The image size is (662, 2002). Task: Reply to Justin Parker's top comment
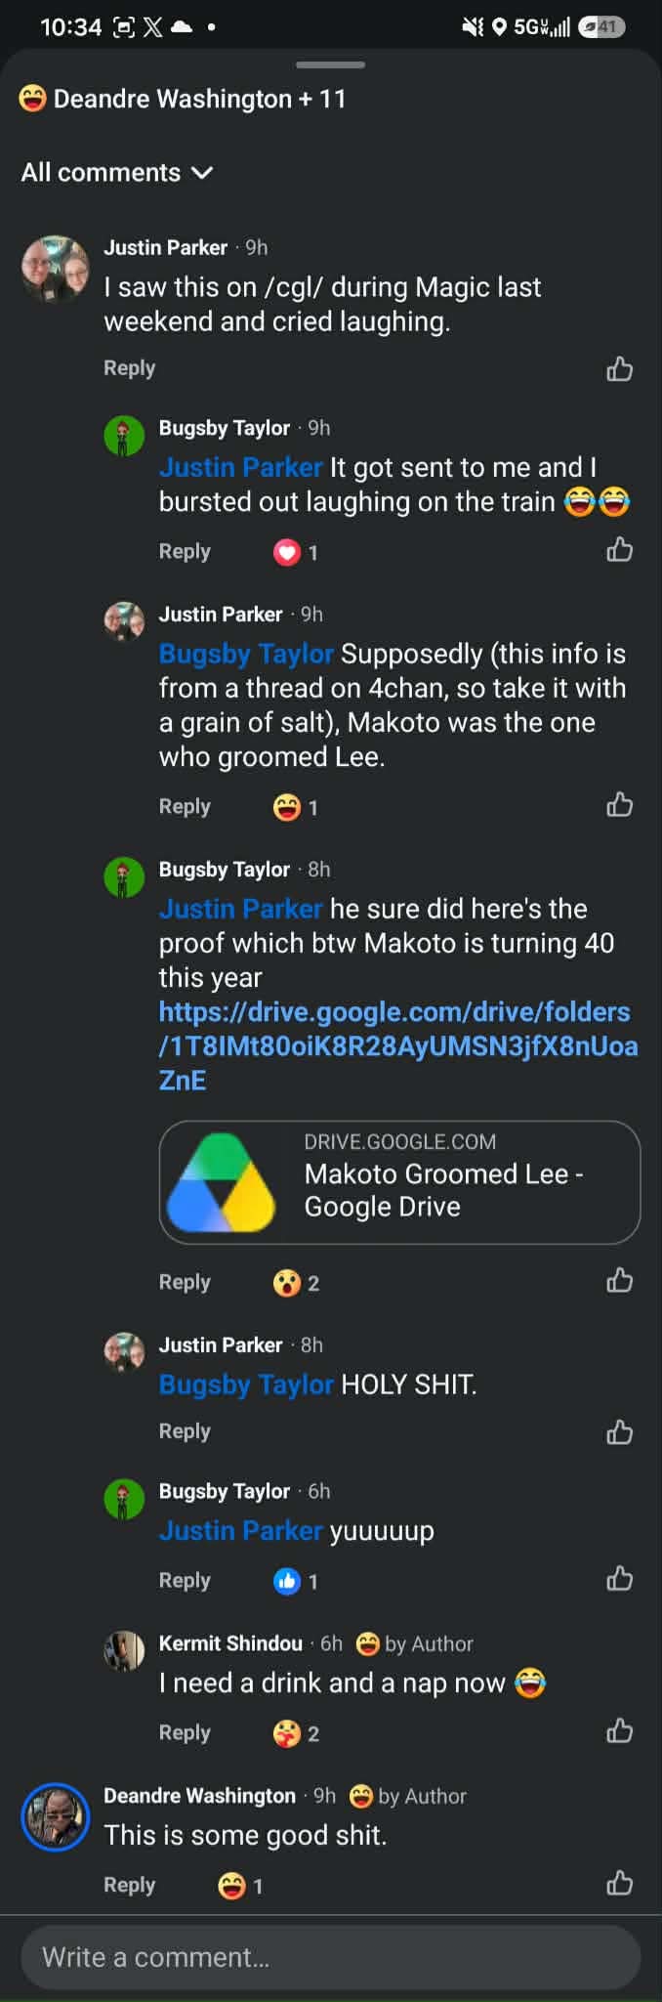(x=130, y=368)
